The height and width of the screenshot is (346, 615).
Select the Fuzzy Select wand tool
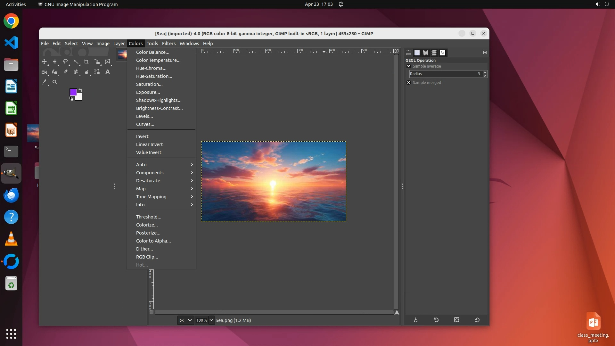[x=76, y=62]
